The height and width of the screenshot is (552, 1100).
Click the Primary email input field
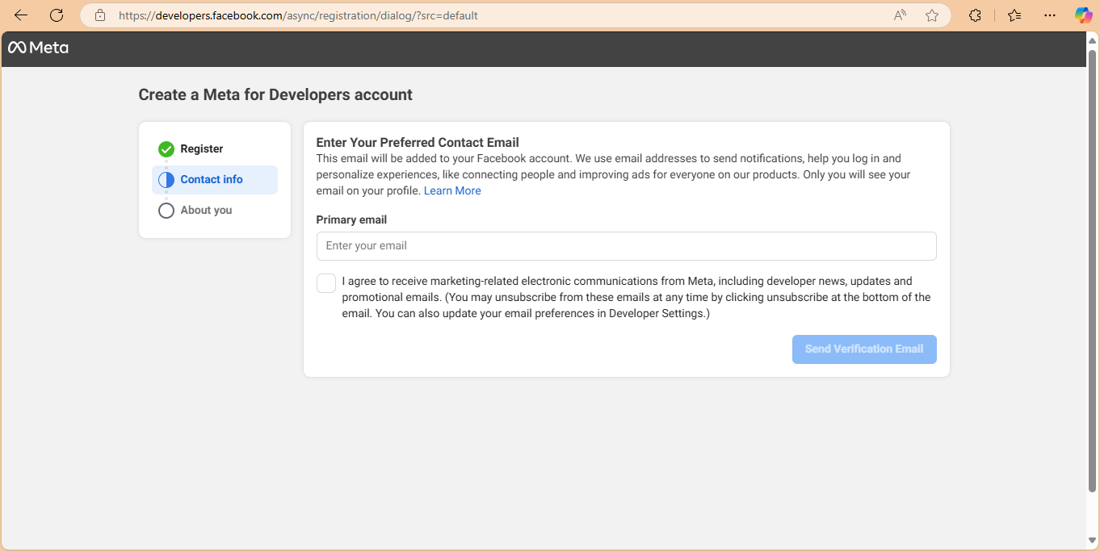627,245
